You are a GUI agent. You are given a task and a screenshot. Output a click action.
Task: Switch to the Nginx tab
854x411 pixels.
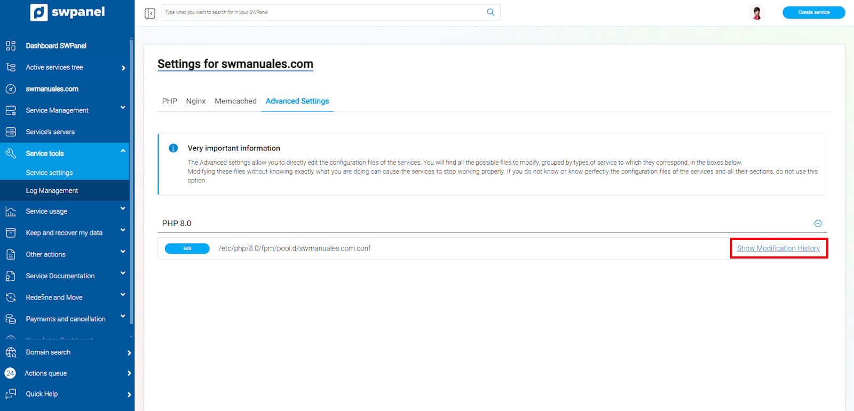click(x=195, y=101)
